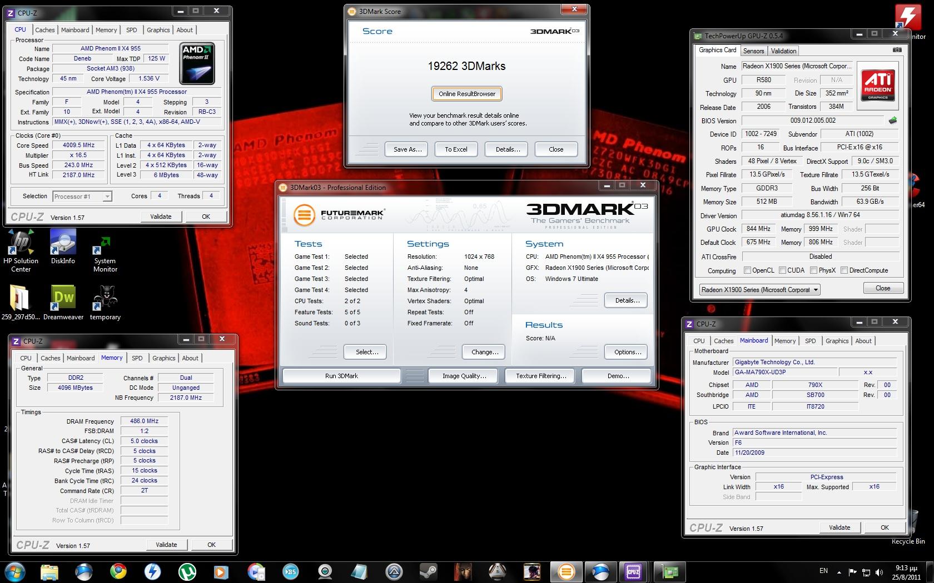Screen dimensions: 934x583
Task: Toggle the OpenCL checkbox in GPU-Z
Action: (747, 270)
